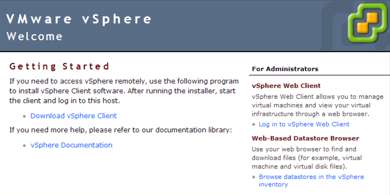390x195 pixels.
Task: Click the documentation library help sentence
Action: click(121, 130)
